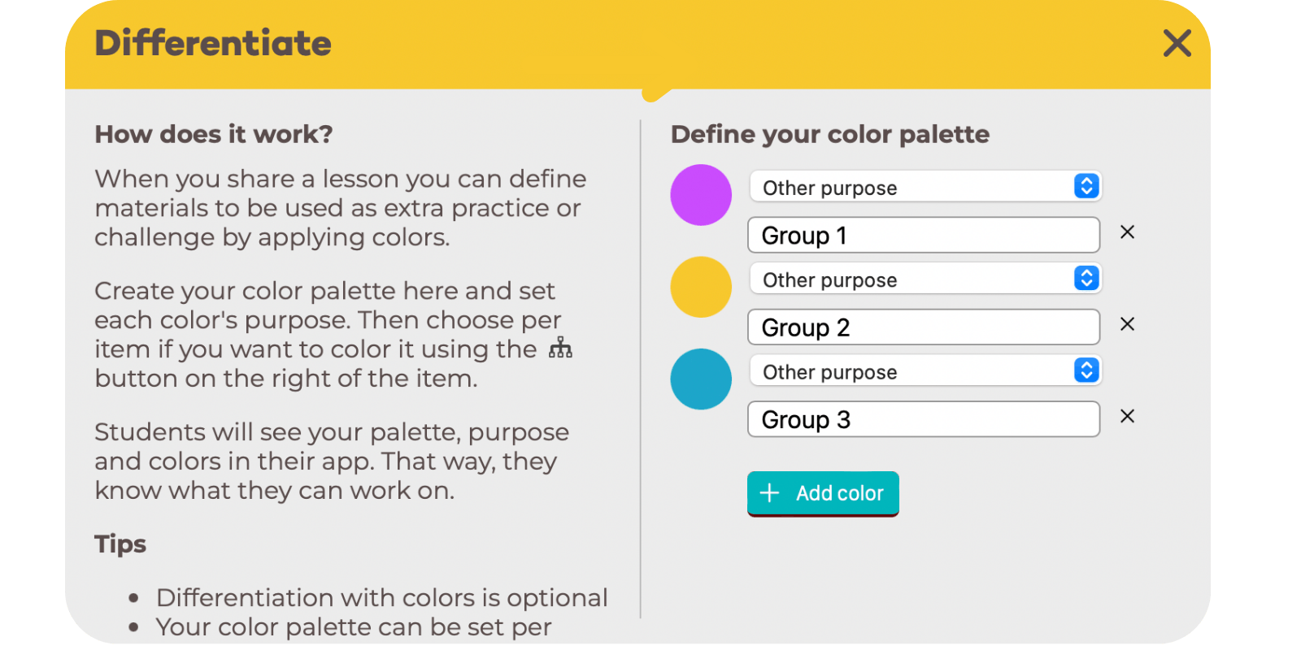This screenshot has width=1301, height=650.
Task: Edit the Group 2 name field
Action: coord(924,327)
